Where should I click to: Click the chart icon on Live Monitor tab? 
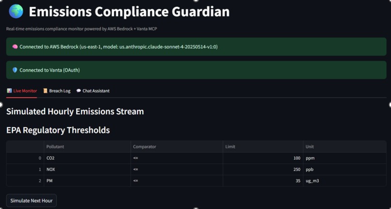click(x=9, y=91)
